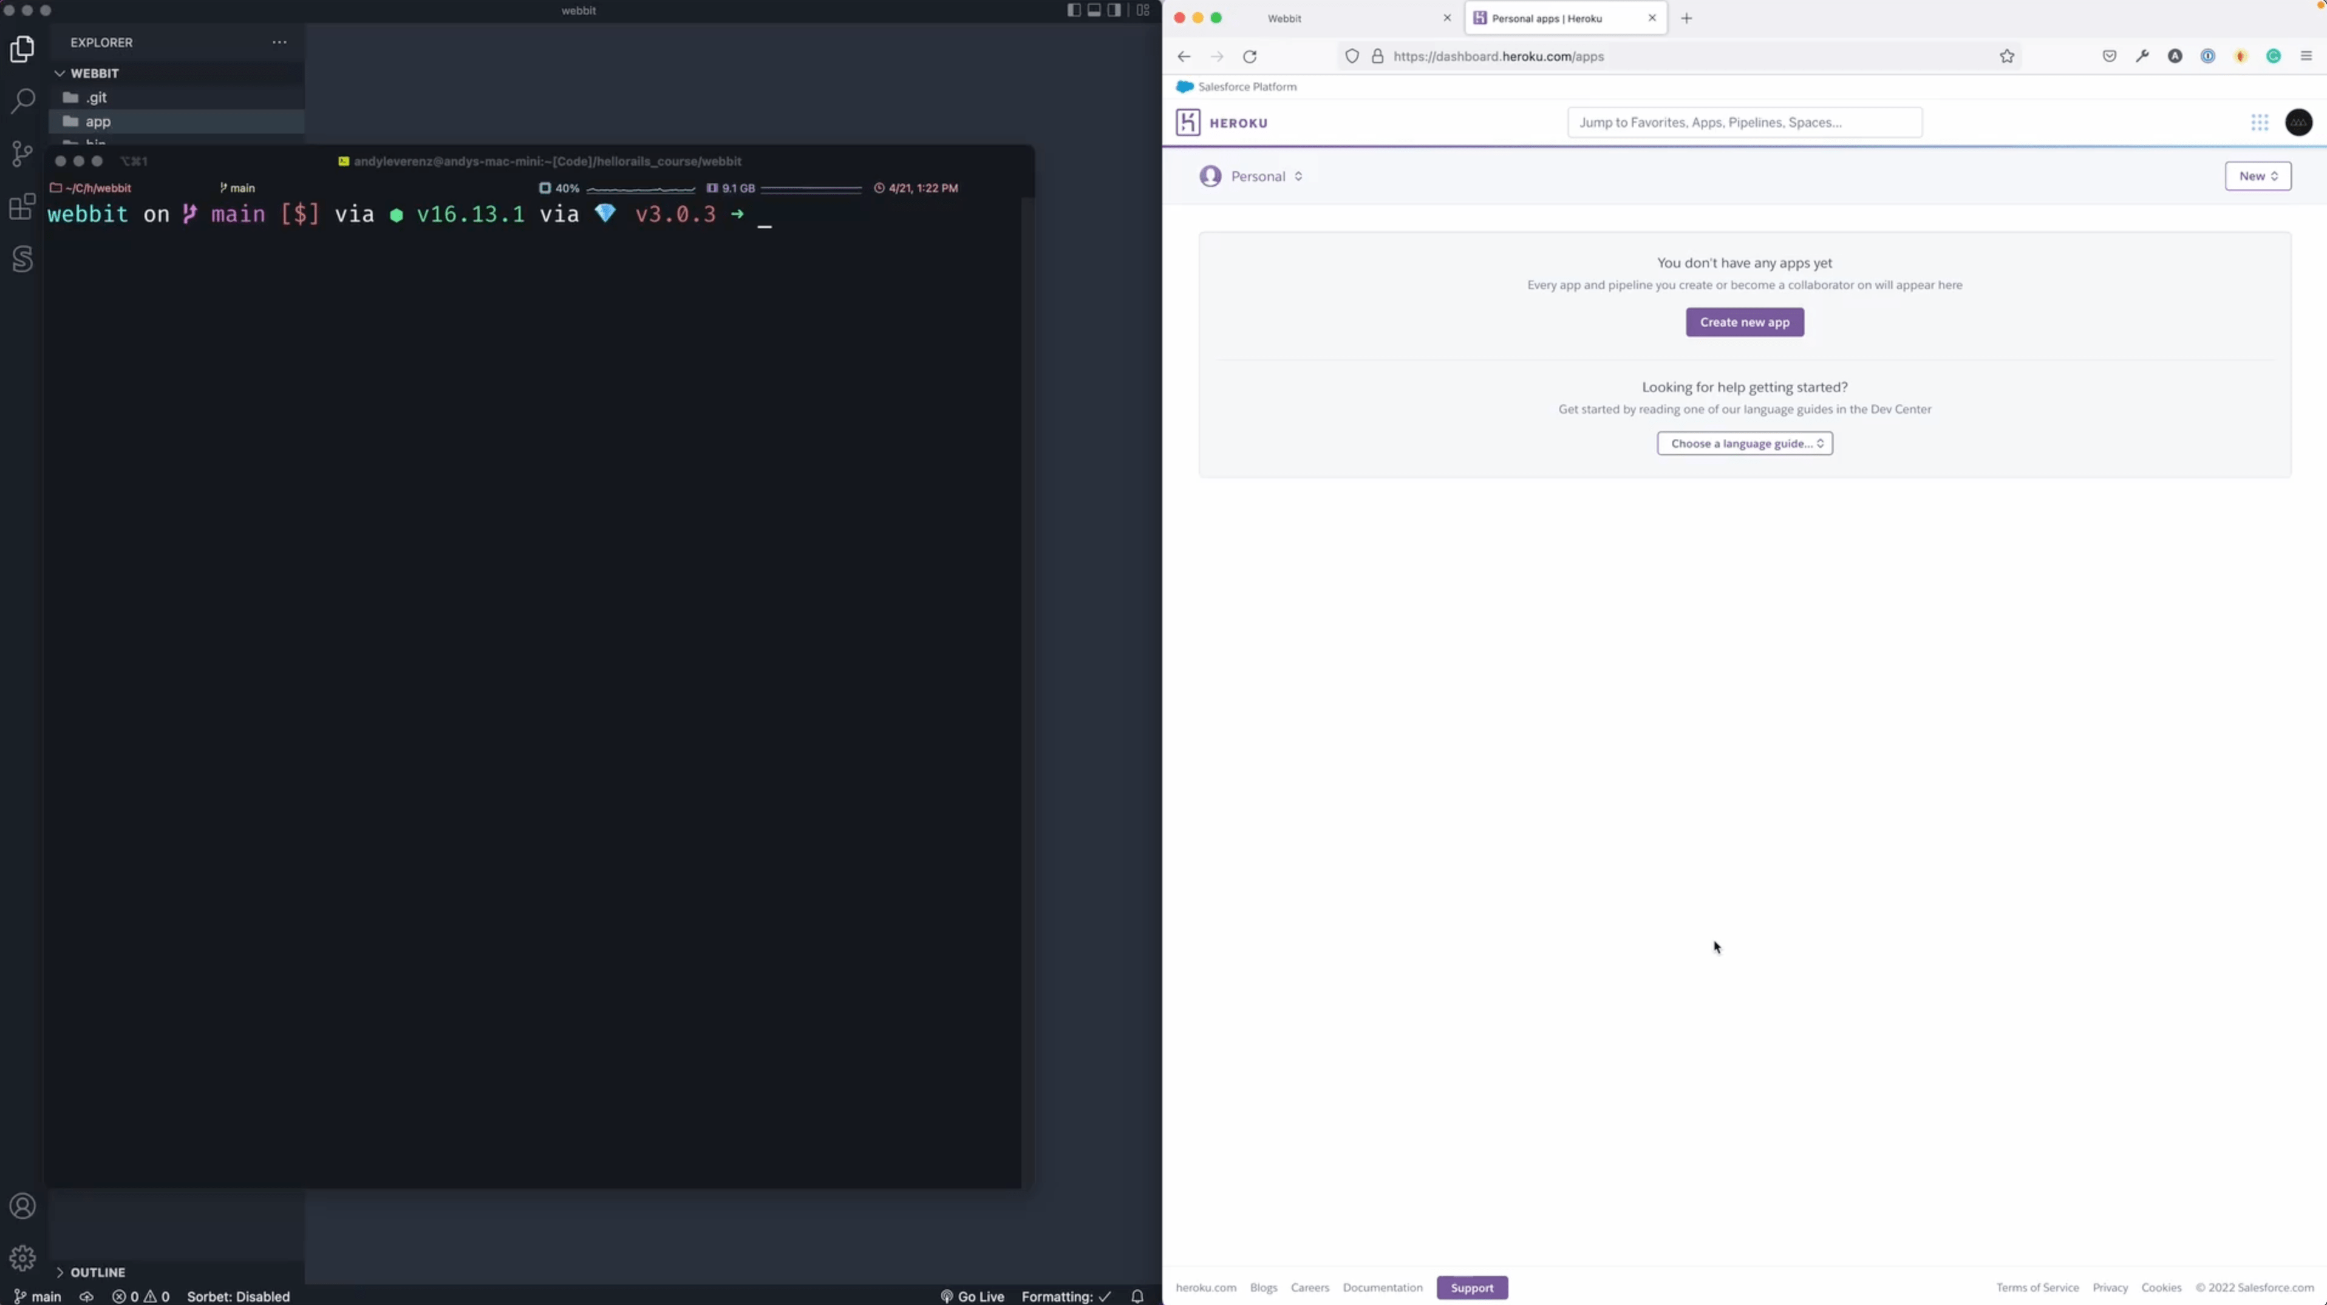Open errors and warnings count in status bar

point(141,1296)
